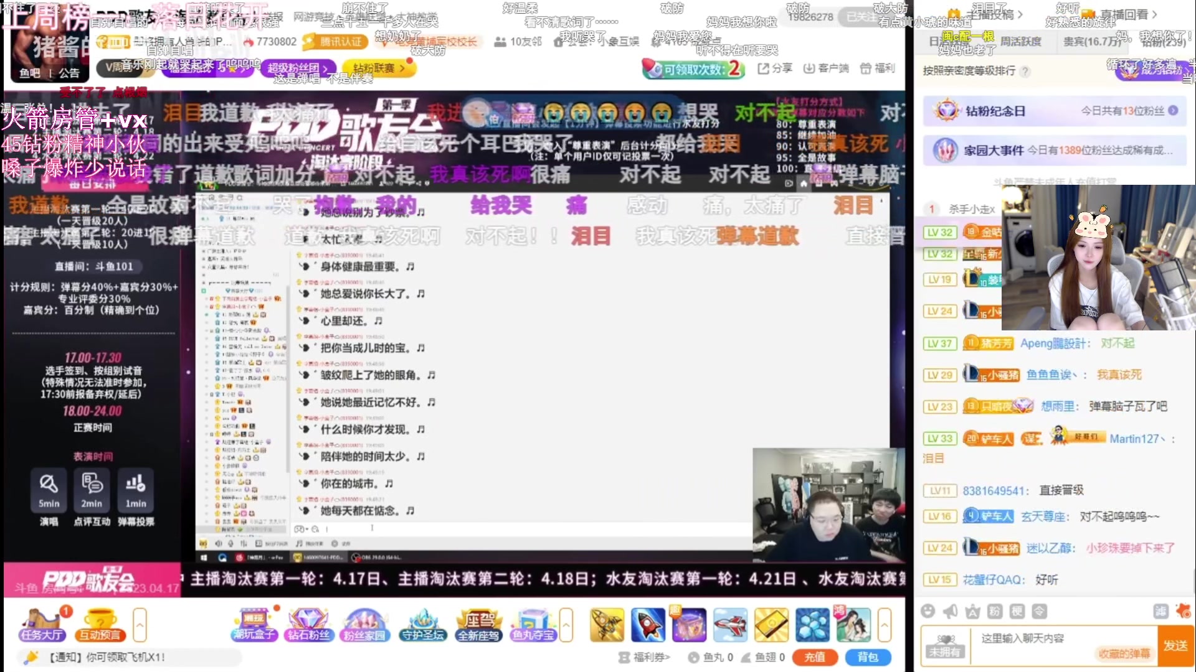Click the orange star record icon
This screenshot has height=672, width=1196.
pyautogui.click(x=1183, y=611)
